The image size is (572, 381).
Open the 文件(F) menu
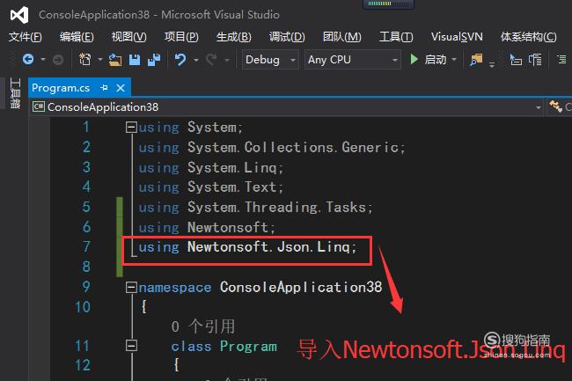pyautogui.click(x=26, y=37)
